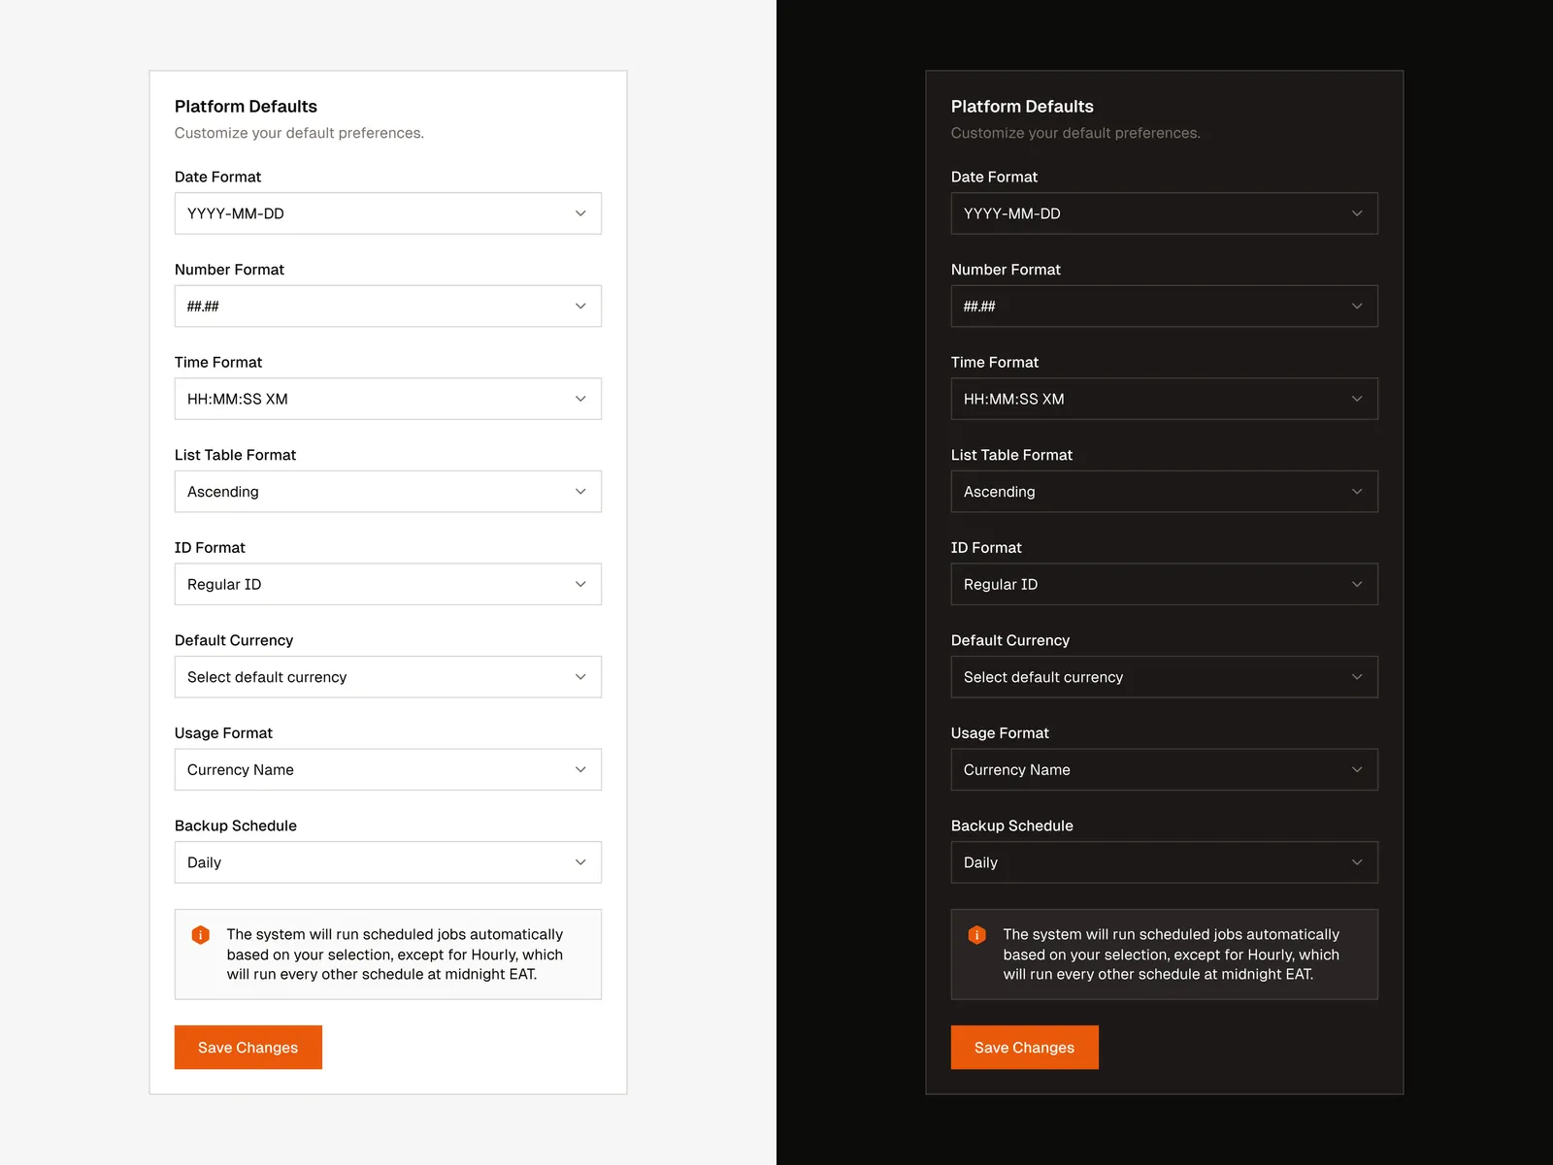
Task: Click the ID Format chevron in dark panel
Action: pyautogui.click(x=1357, y=584)
